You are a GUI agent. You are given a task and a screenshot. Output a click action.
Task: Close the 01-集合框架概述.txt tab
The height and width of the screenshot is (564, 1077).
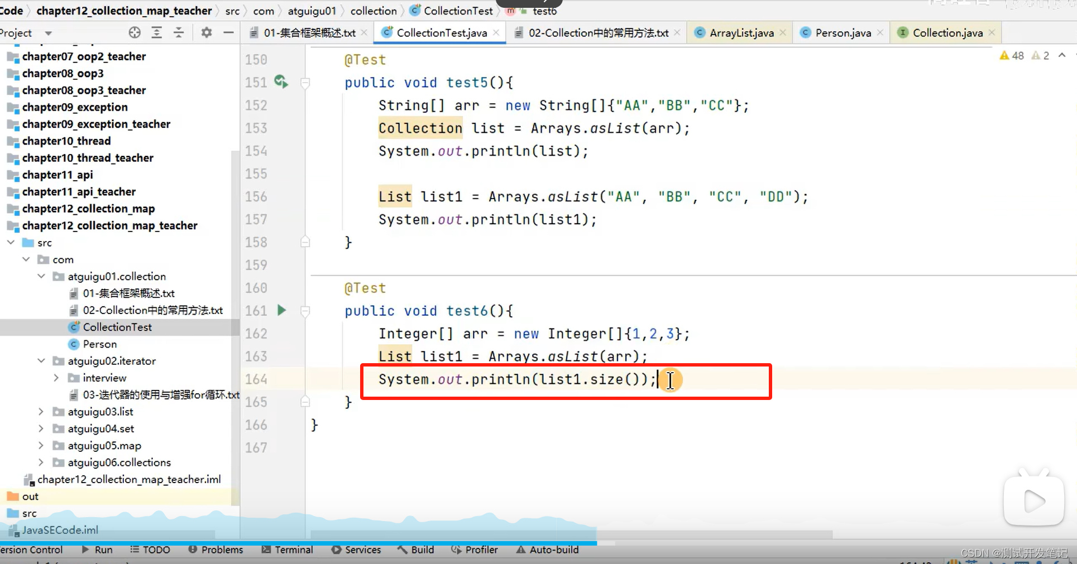point(365,33)
